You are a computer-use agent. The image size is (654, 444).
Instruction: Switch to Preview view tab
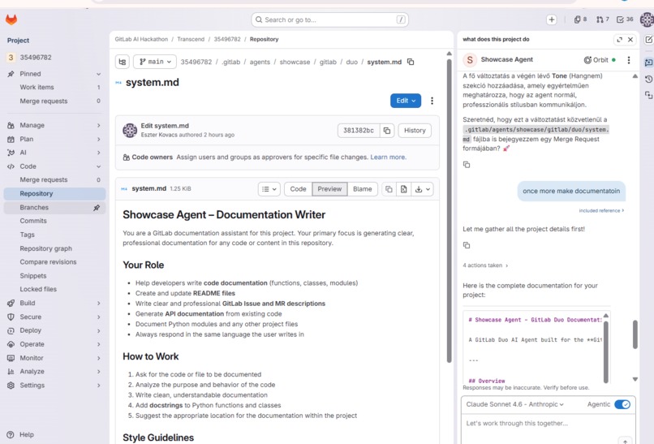pyautogui.click(x=329, y=189)
